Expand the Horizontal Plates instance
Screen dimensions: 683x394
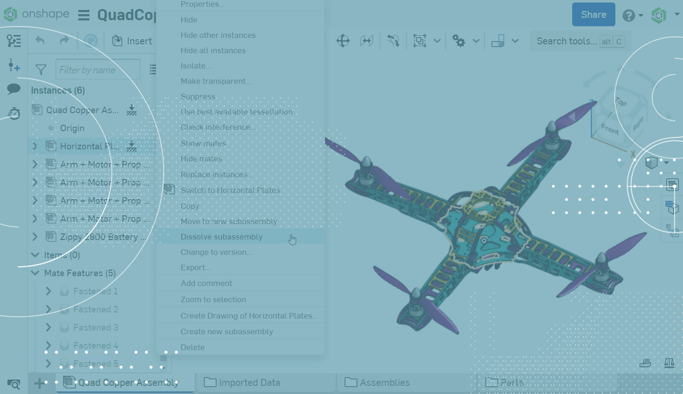click(x=35, y=146)
